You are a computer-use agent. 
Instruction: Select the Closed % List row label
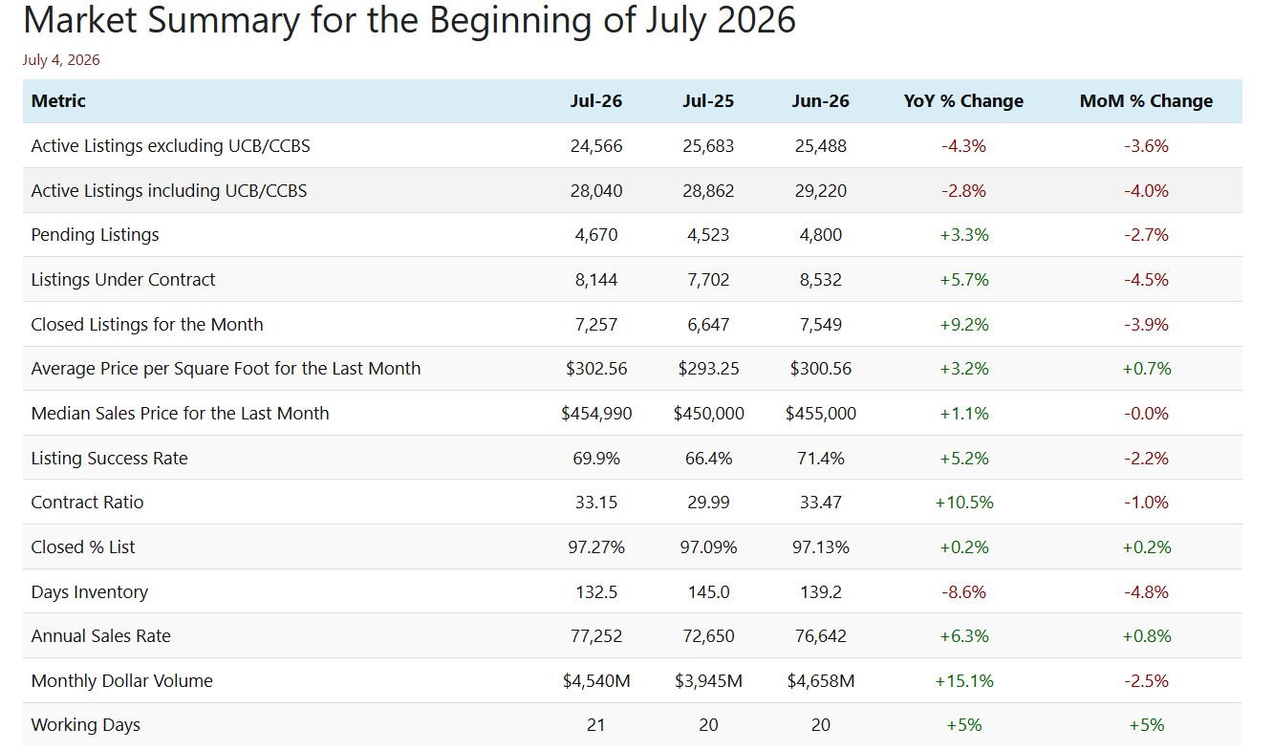[x=83, y=547]
